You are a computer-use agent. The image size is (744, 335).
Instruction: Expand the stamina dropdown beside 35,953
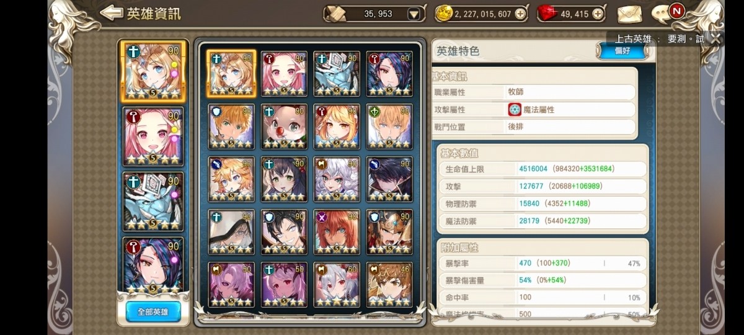point(414,14)
